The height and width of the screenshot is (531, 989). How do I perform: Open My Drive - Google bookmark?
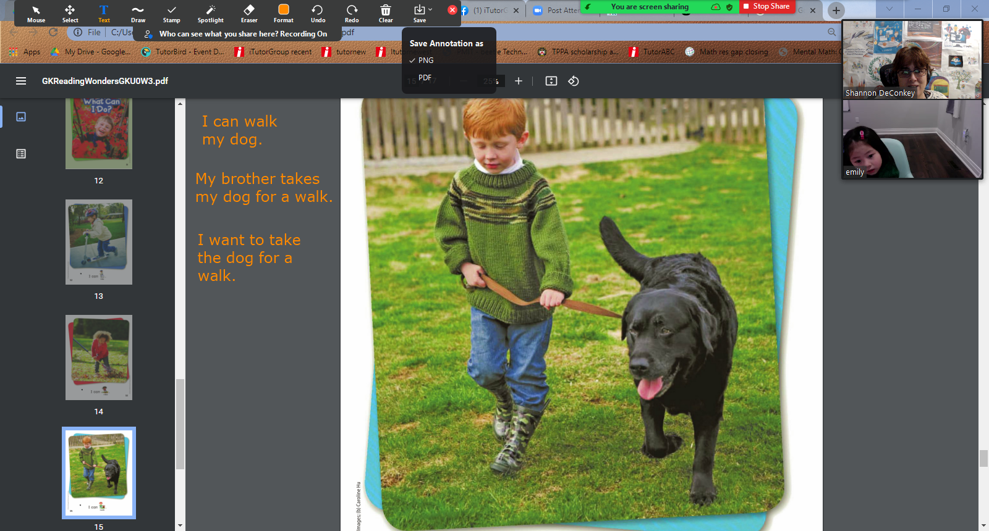90,52
